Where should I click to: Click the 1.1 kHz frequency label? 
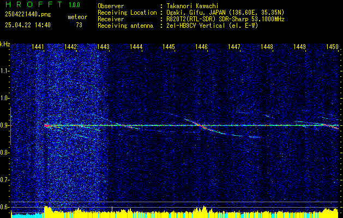(5, 71)
